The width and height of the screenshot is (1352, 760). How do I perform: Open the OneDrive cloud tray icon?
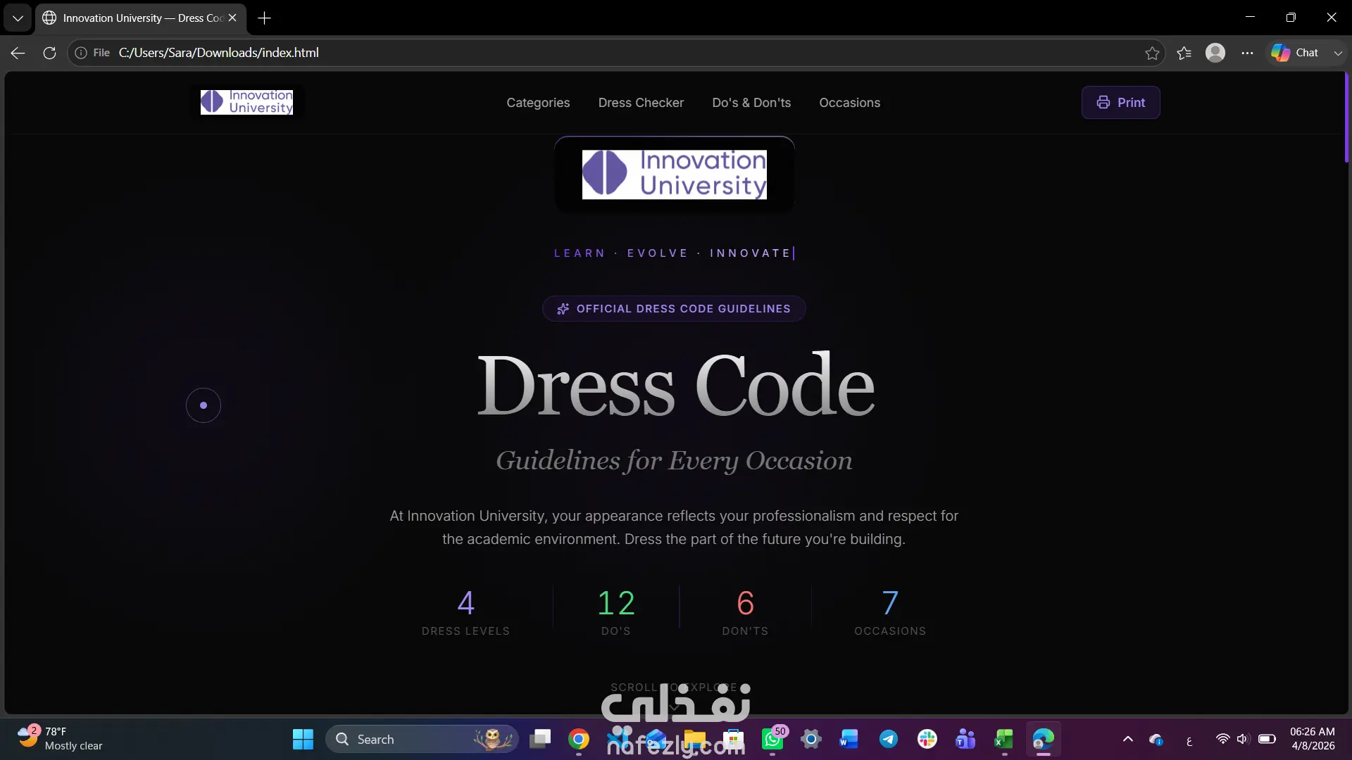click(1156, 739)
